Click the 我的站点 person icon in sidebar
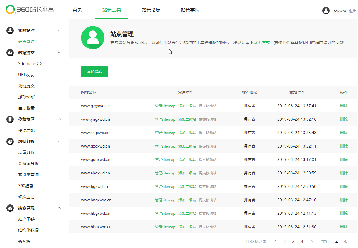The image size is (358, 248). tap(10, 30)
